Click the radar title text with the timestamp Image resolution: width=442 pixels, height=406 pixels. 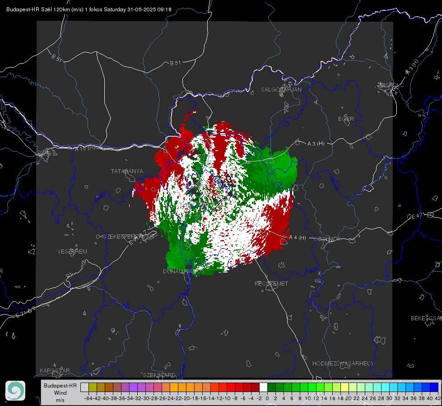coord(89,9)
